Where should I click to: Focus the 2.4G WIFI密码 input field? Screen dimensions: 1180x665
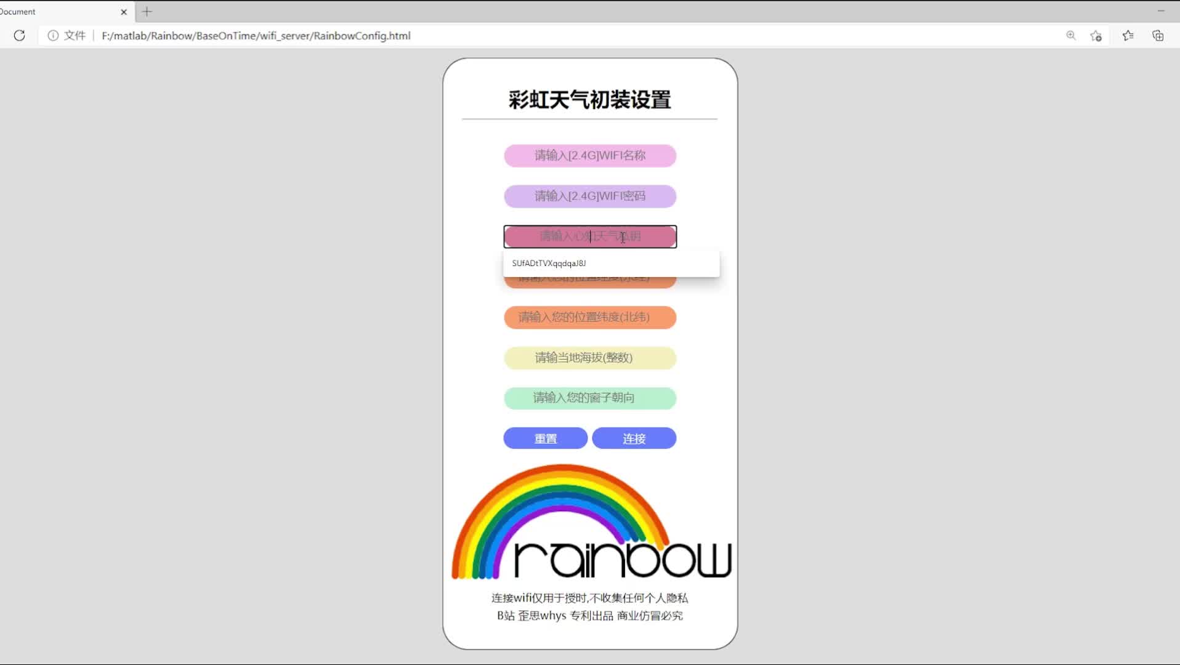point(590,196)
